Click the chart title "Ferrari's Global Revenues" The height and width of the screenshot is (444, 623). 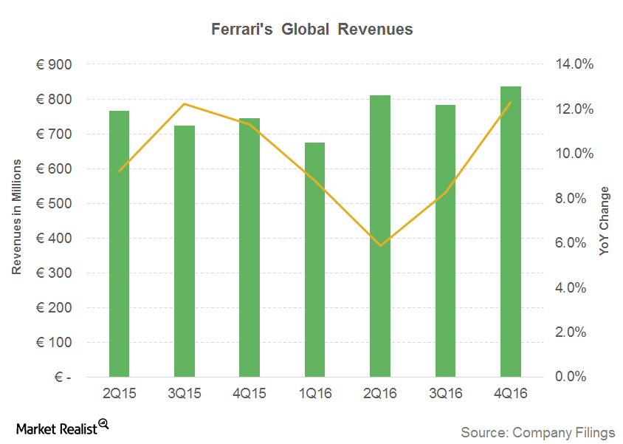[312, 30]
